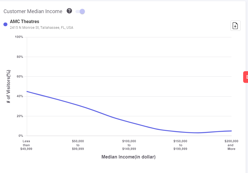Toggle the Customer Median Income switch

(80, 11)
